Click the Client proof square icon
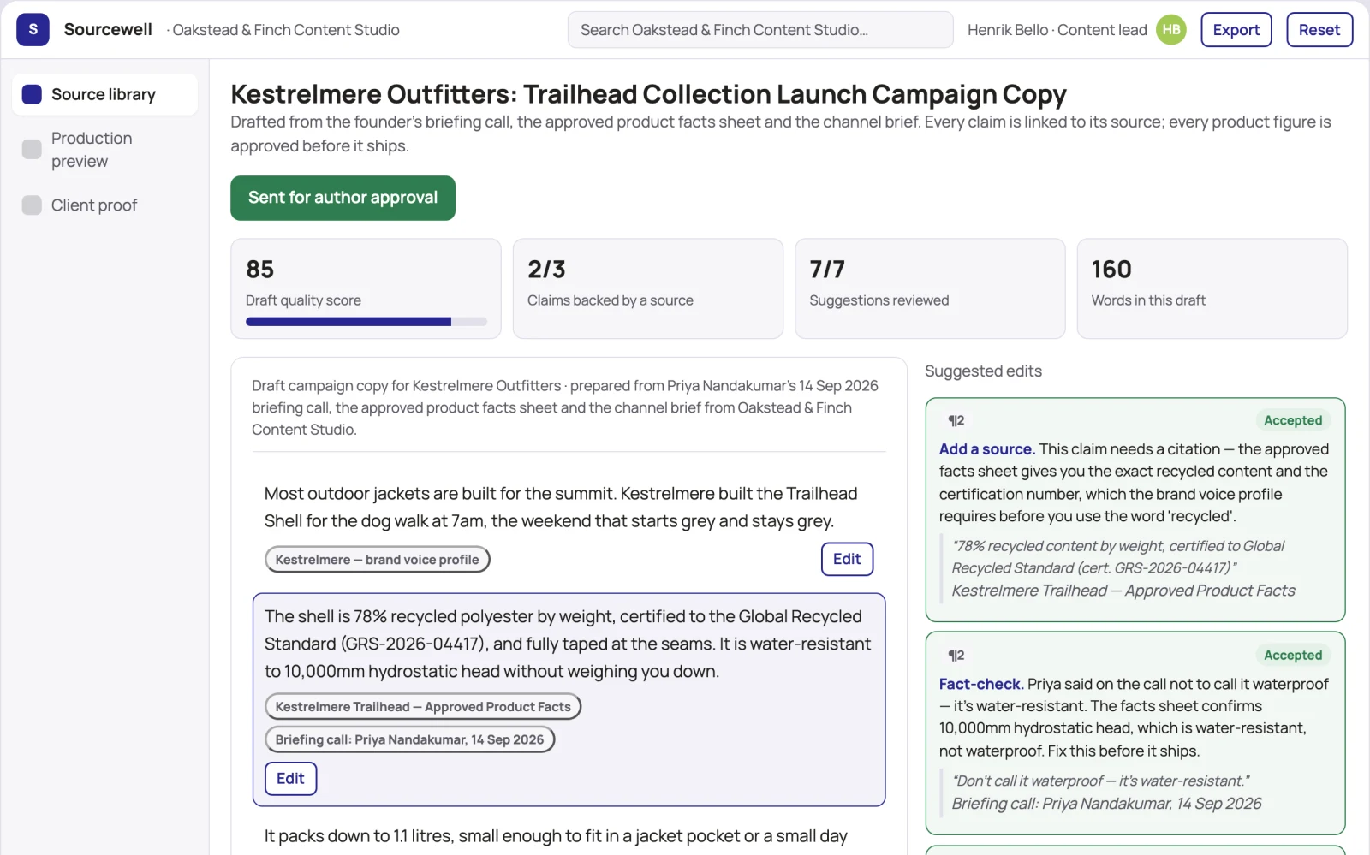Viewport: 1370px width, 855px height. [32, 205]
